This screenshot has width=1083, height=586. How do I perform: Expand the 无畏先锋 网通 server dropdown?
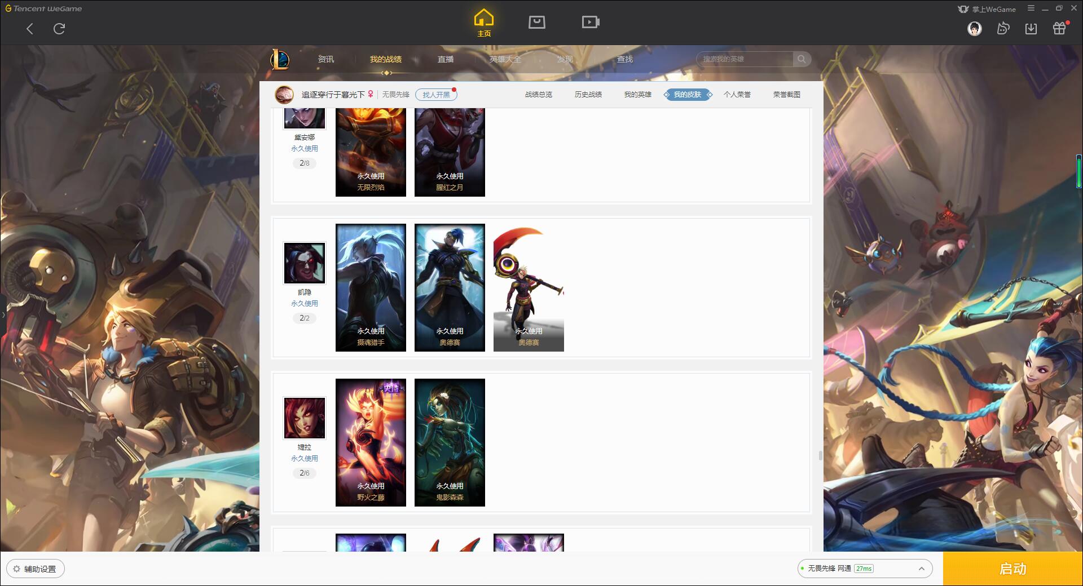click(x=864, y=569)
